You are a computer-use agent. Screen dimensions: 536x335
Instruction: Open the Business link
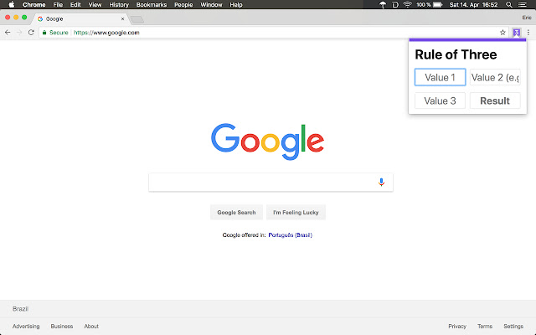pyautogui.click(x=62, y=326)
